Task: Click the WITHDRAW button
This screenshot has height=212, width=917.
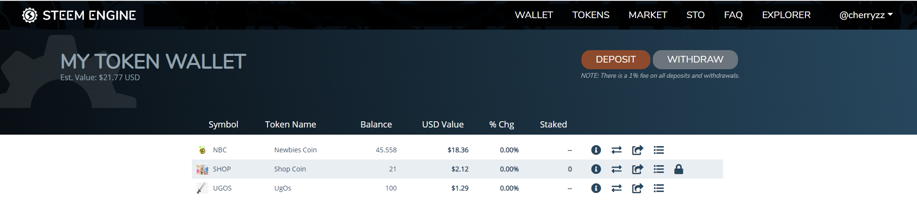Action: [695, 60]
